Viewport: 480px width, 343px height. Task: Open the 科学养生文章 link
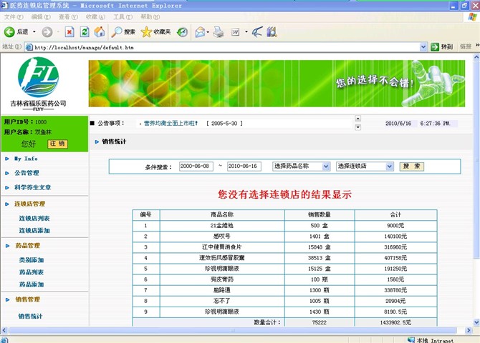32,187
